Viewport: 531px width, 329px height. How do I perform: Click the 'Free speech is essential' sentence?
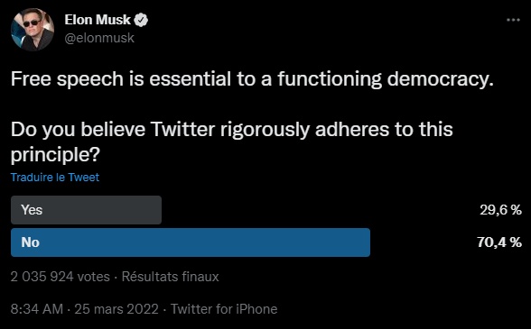[252, 78]
